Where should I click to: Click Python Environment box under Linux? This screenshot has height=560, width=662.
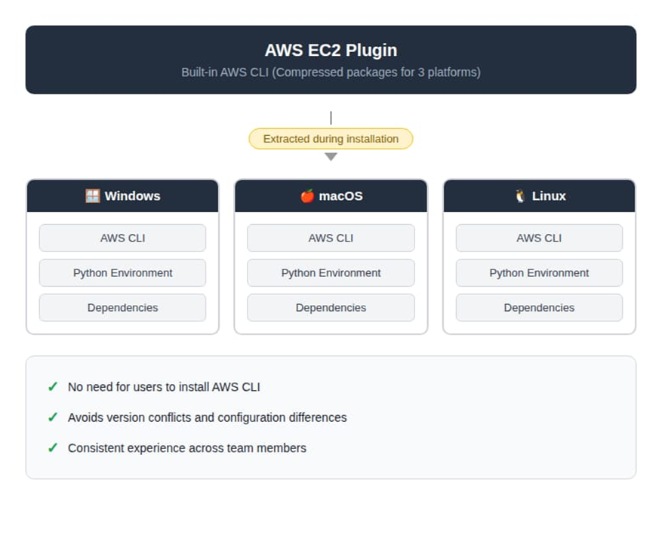coord(539,273)
